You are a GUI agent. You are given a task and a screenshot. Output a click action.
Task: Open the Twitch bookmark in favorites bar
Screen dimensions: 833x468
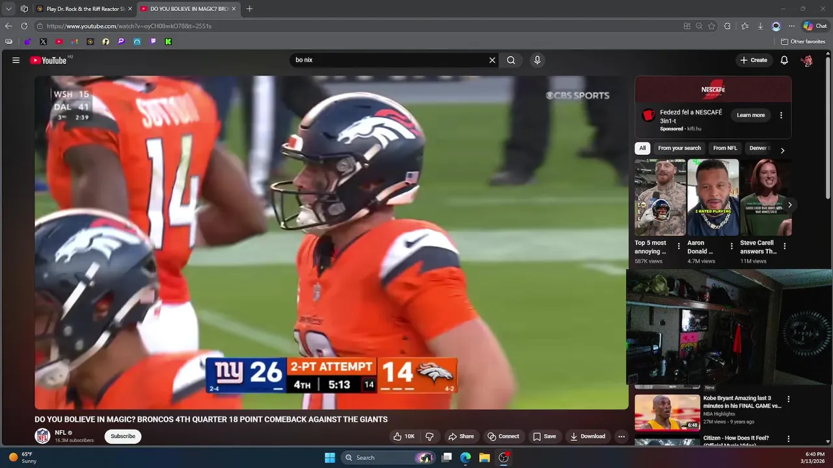(x=153, y=42)
